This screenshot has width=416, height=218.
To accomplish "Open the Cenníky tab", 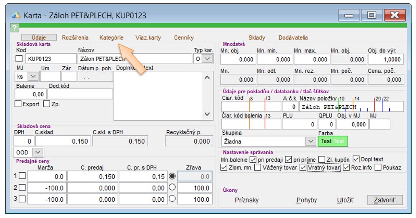I will point(184,37).
